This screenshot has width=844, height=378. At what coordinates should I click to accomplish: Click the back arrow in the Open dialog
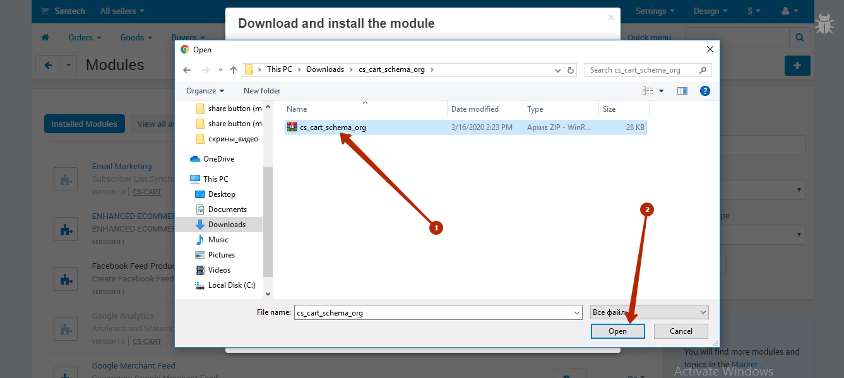click(x=186, y=70)
